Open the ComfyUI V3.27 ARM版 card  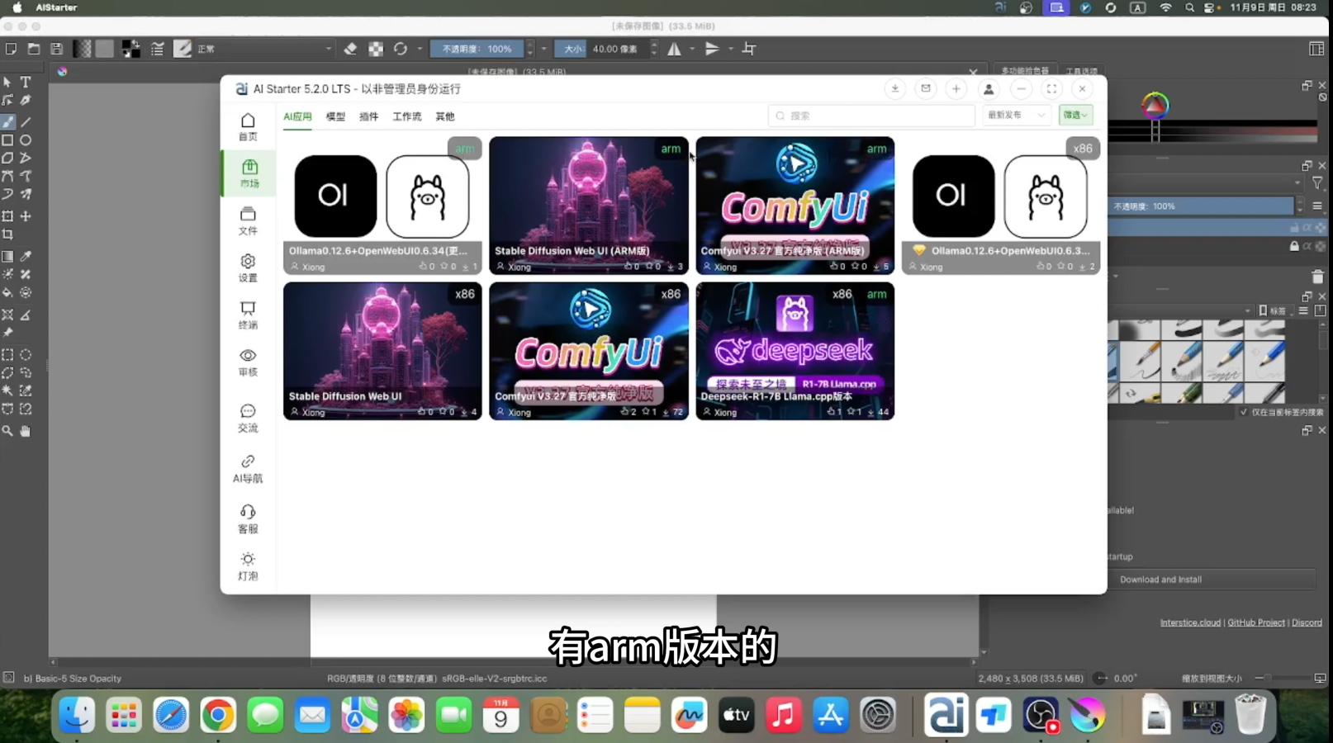795,206
